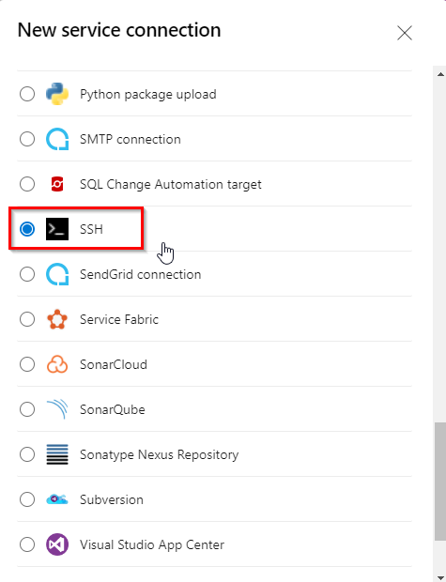This screenshot has height=582, width=446.
Task: Select the SonarQube radio option
Action: tap(27, 409)
